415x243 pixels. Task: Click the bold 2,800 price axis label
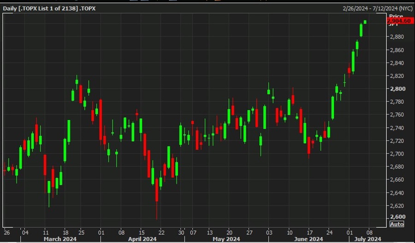(398, 89)
